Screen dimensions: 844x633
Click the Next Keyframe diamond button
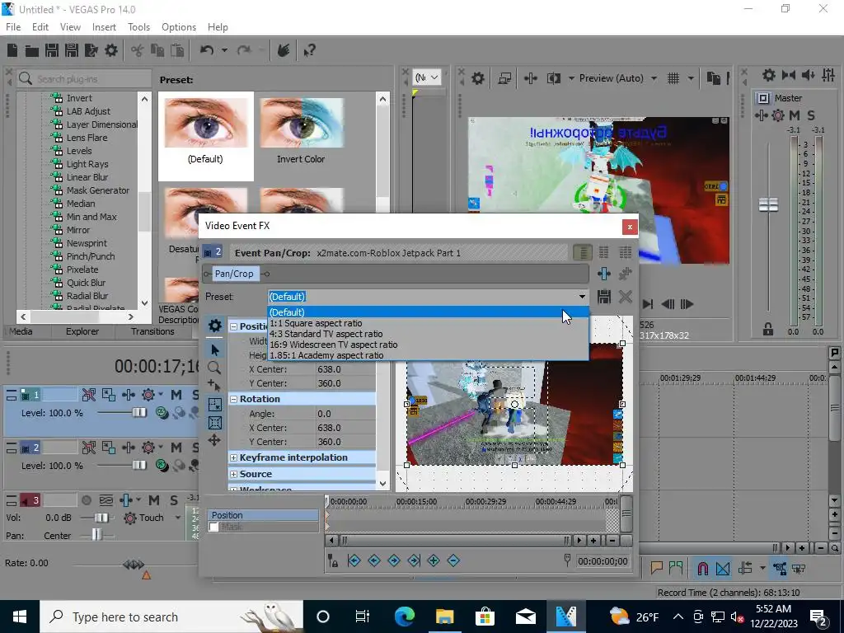click(393, 560)
